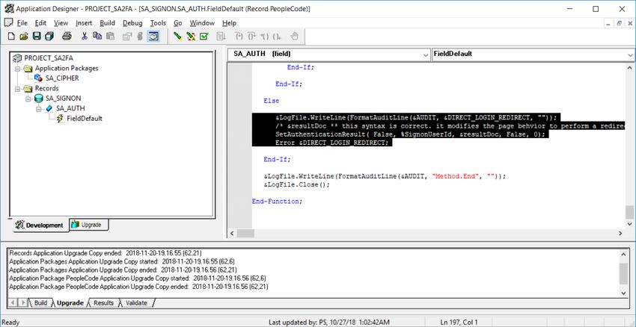
Task: Click the greyed Step Over debug icon
Action: pos(251,37)
